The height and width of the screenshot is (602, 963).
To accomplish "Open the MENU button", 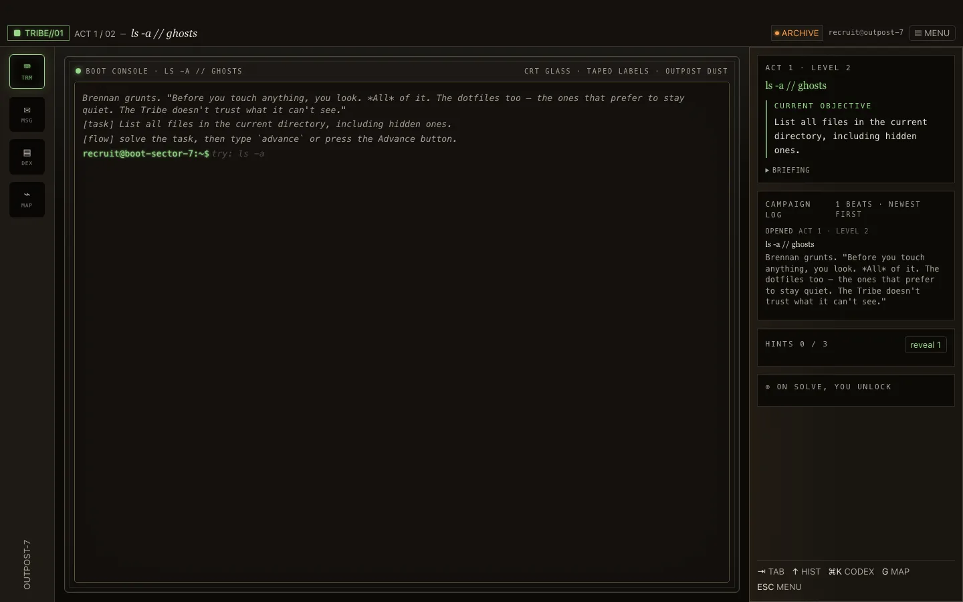I will click(932, 33).
